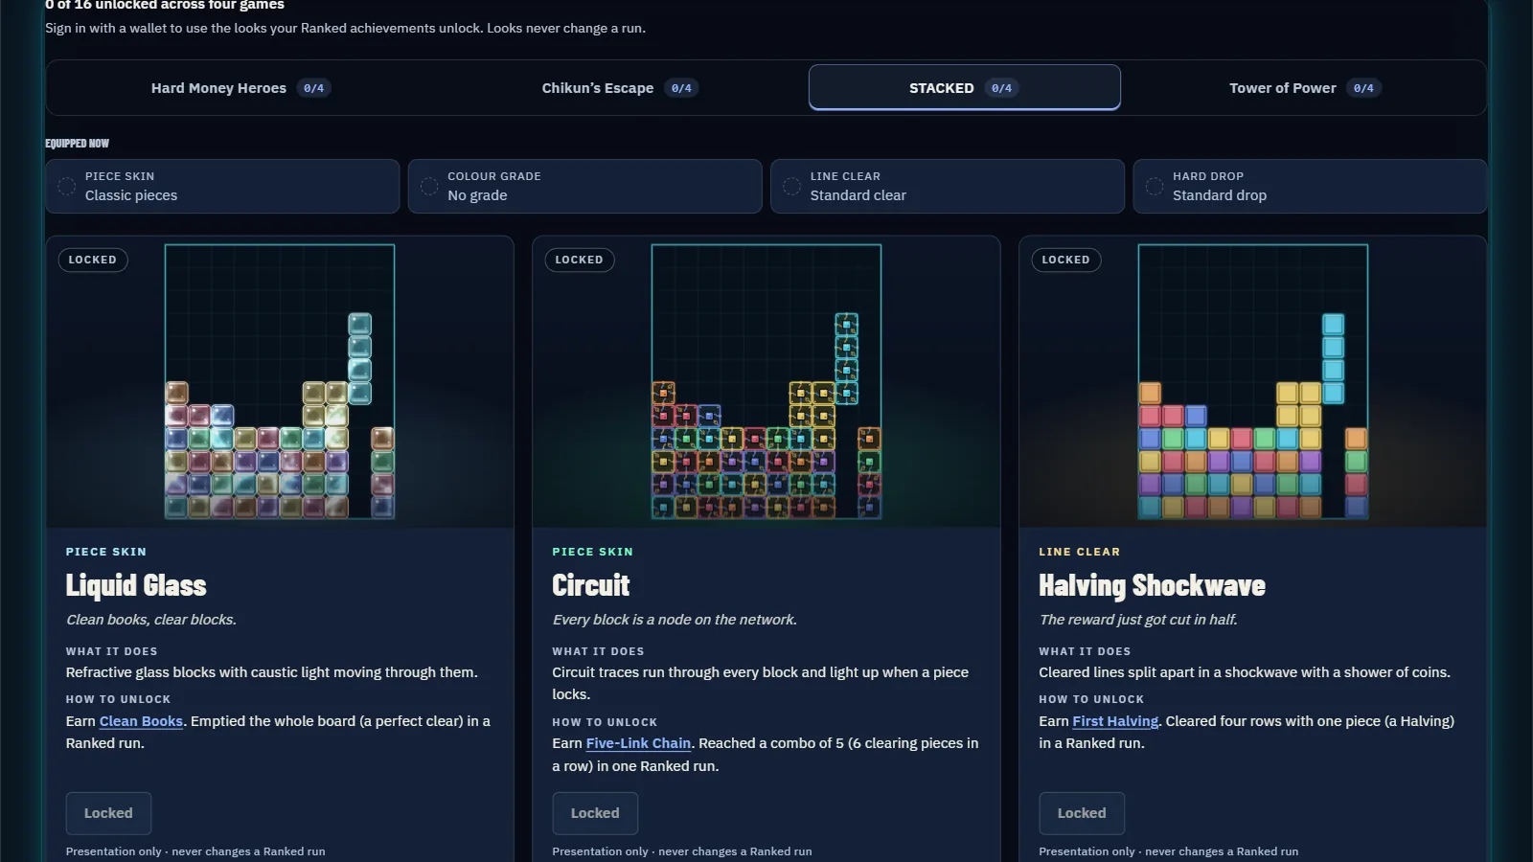Click 'The reward just got cut in half.'
Image resolution: width=1533 pixels, height=862 pixels.
(1138, 620)
